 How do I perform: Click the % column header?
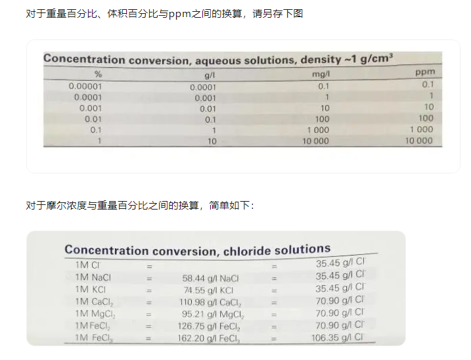[x=99, y=74]
